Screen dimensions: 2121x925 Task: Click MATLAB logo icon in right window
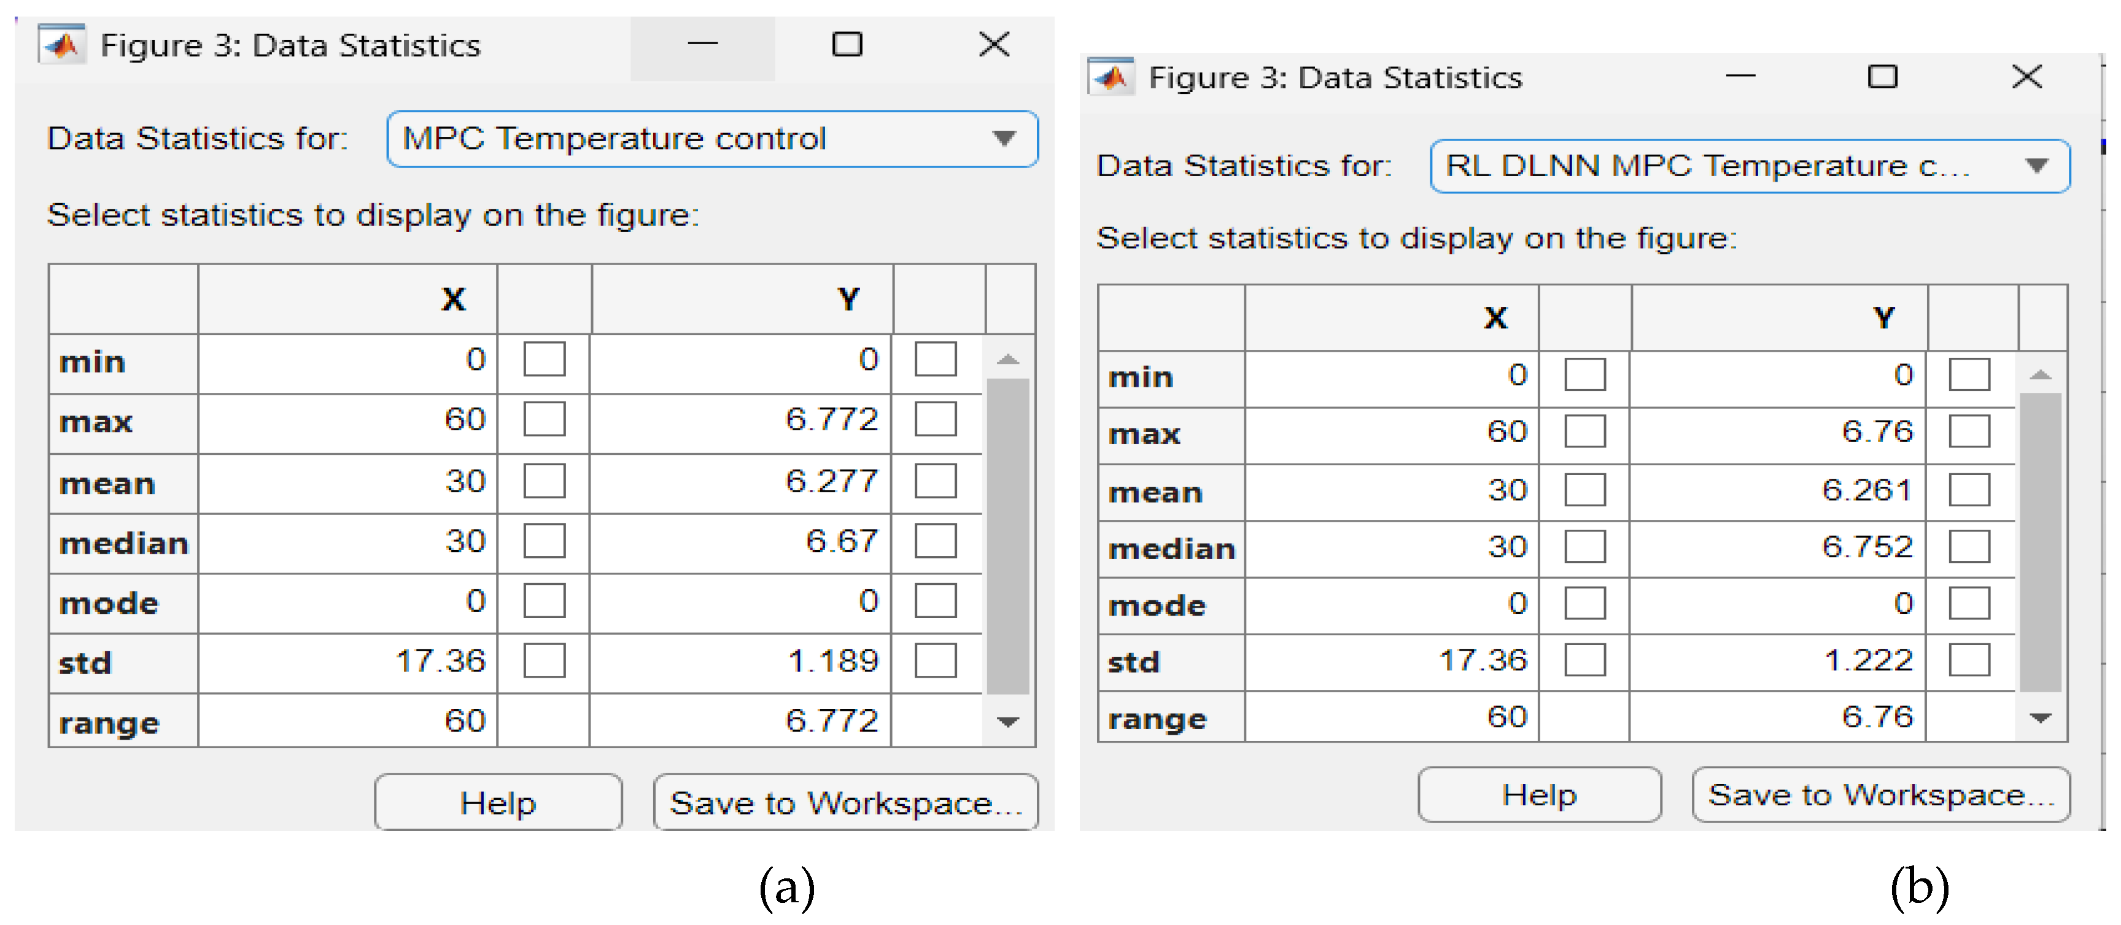(1112, 77)
